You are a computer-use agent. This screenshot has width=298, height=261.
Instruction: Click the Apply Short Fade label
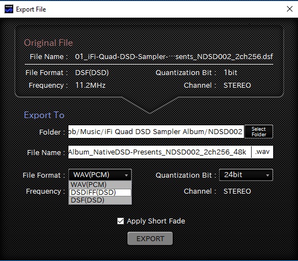click(x=156, y=221)
